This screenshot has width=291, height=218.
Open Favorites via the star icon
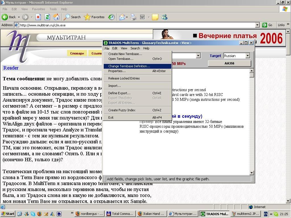pyautogui.click(x=87, y=17)
